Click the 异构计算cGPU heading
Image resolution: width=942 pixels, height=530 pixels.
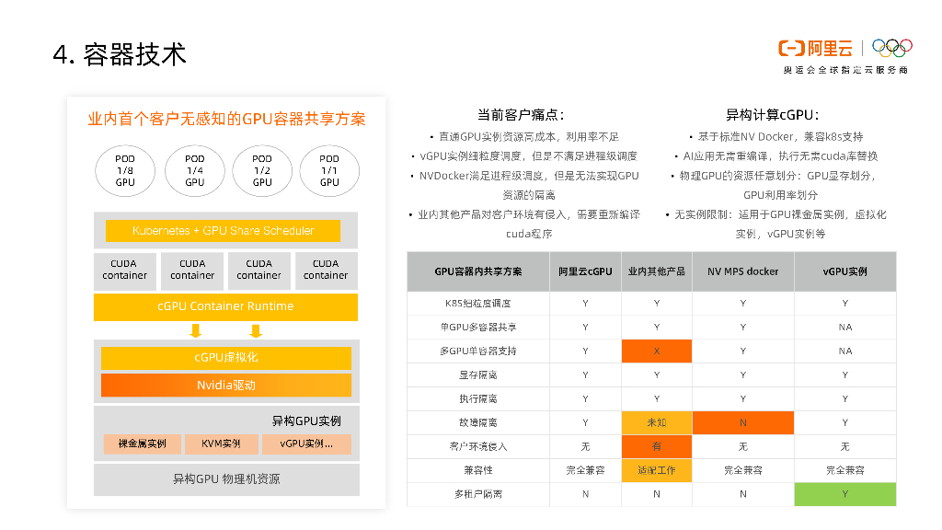(x=773, y=115)
